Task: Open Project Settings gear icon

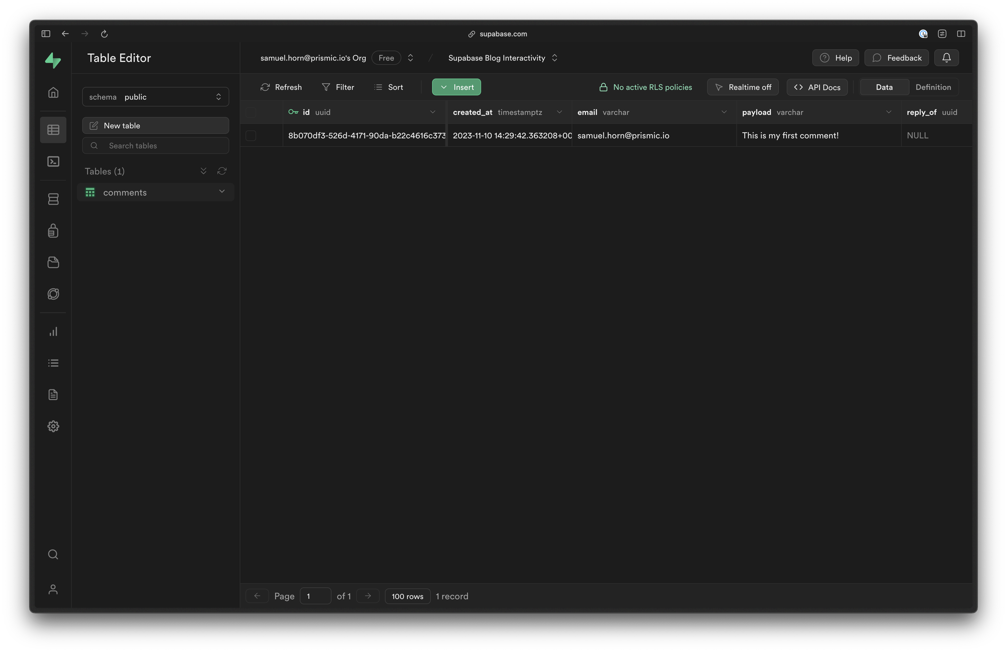Action: click(x=53, y=426)
